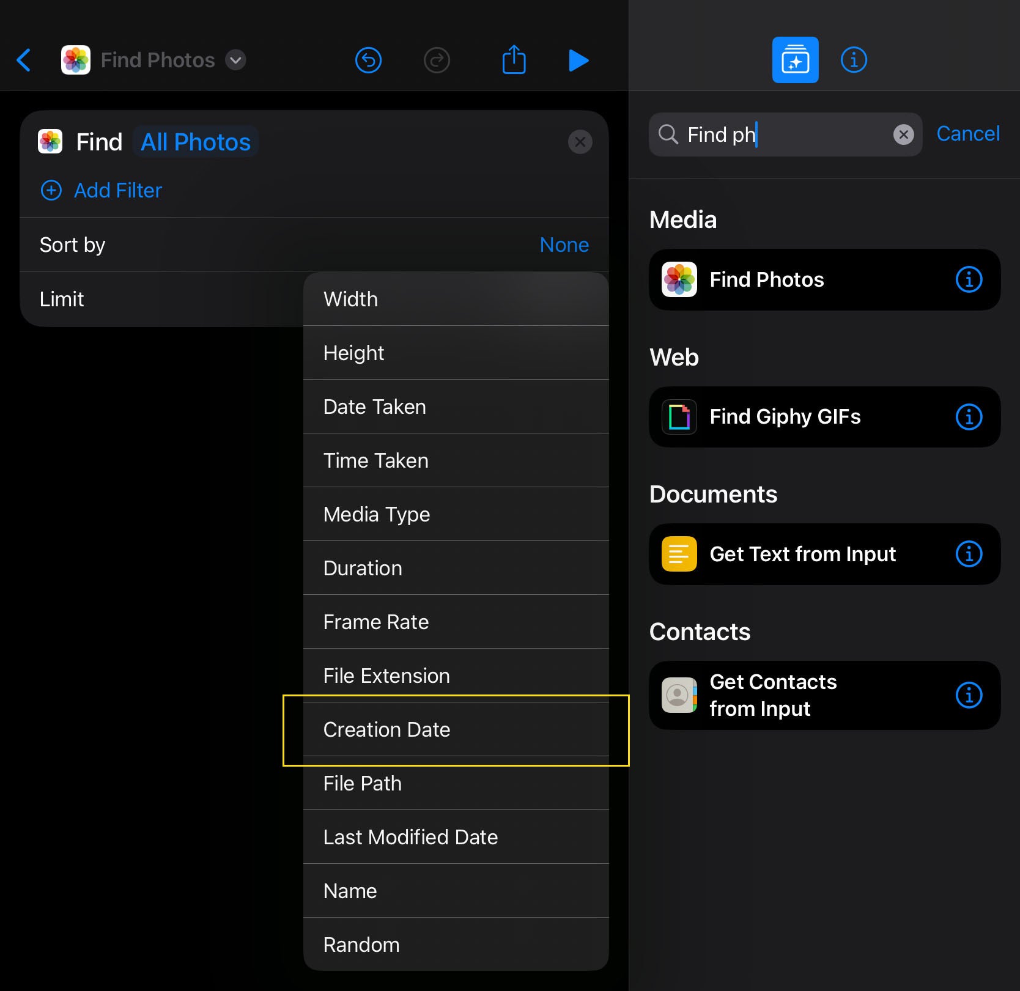Open the Sort by None selector
1020x991 pixels.
coord(564,245)
